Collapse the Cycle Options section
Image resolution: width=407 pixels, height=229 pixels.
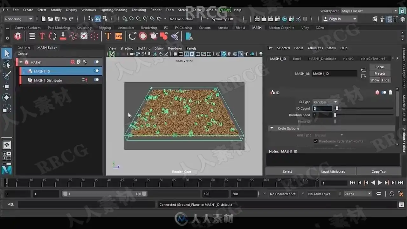coord(272,128)
